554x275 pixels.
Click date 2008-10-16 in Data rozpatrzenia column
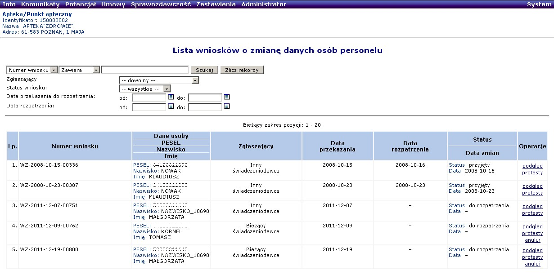tap(410, 165)
